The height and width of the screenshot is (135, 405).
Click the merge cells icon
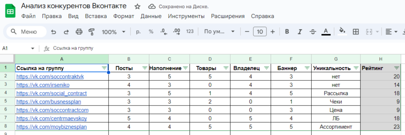point(369,32)
